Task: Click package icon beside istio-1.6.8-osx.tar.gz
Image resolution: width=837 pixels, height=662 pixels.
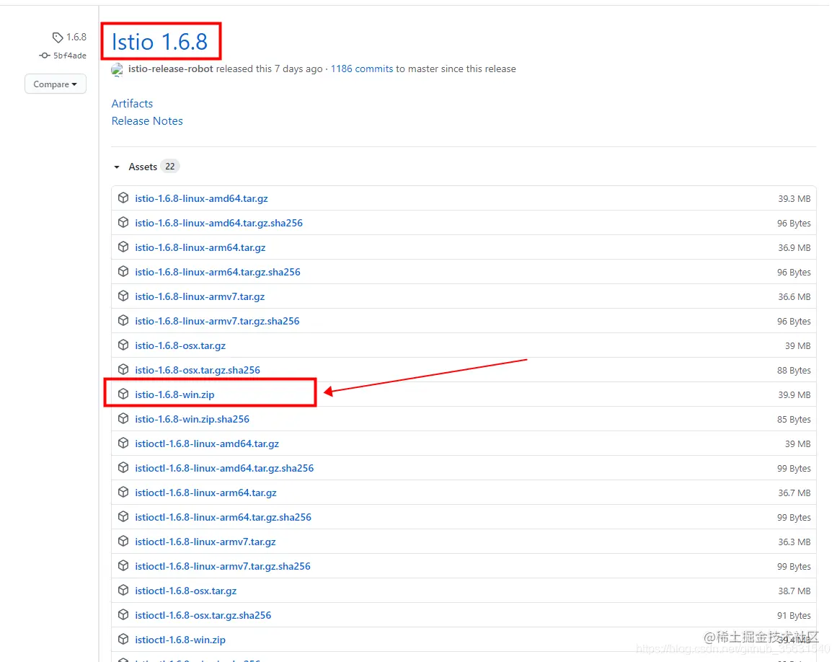Action: pos(123,345)
